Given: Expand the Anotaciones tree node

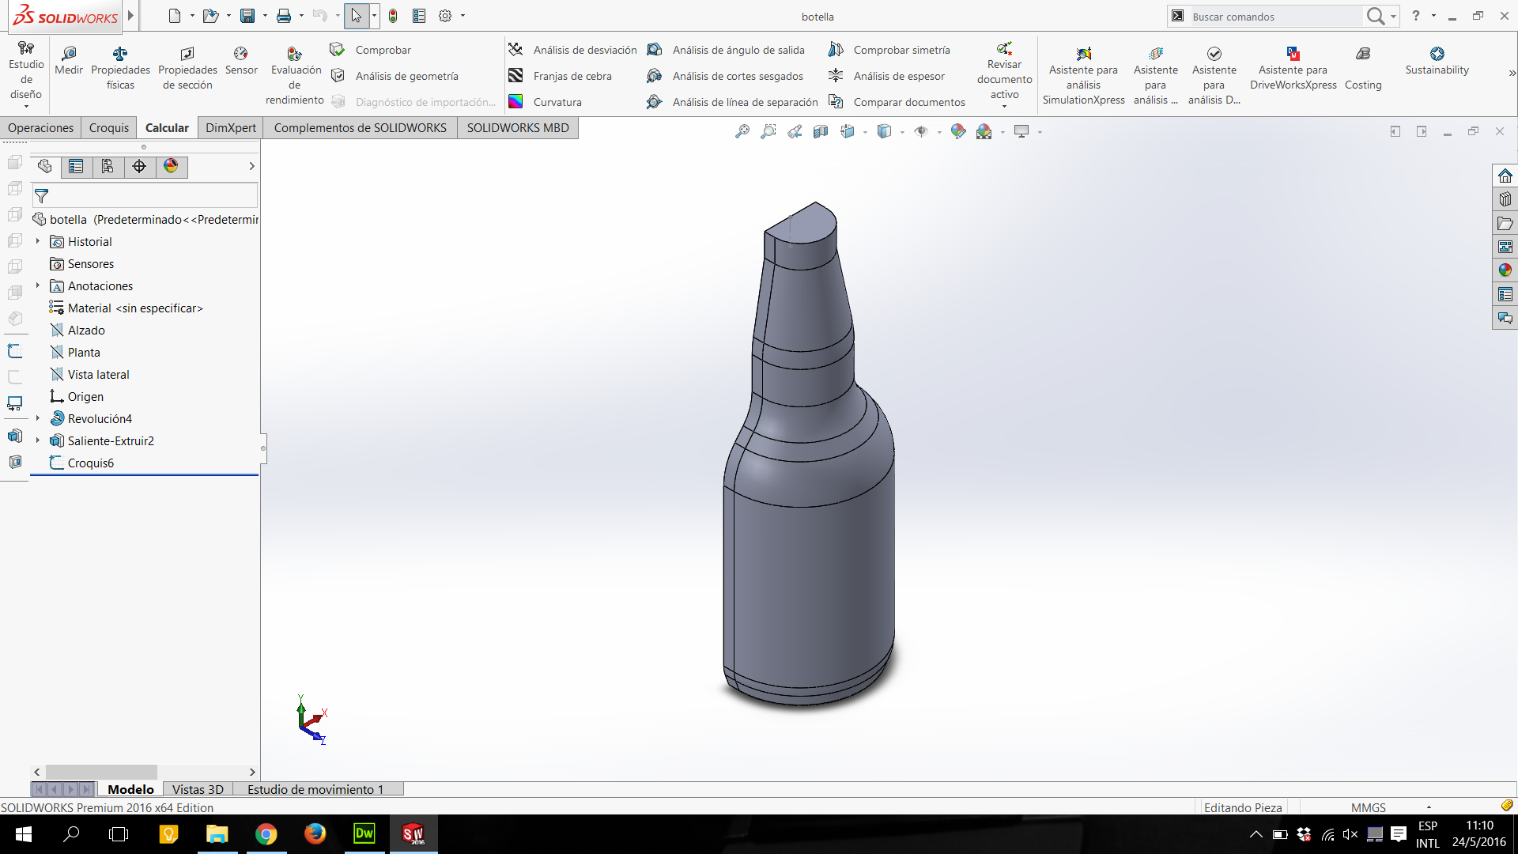Looking at the screenshot, I should click(37, 285).
